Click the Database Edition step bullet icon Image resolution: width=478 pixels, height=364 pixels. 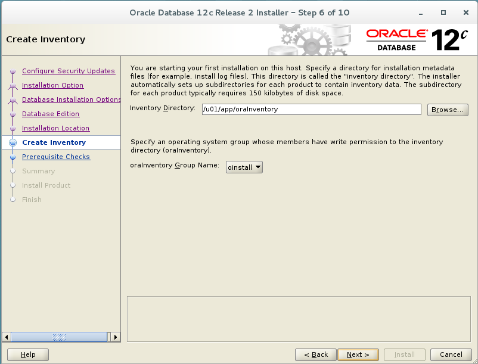pyautogui.click(x=13, y=114)
